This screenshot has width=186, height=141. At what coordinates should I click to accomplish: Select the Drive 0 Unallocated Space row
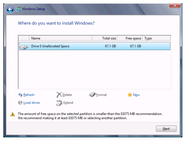95,46
